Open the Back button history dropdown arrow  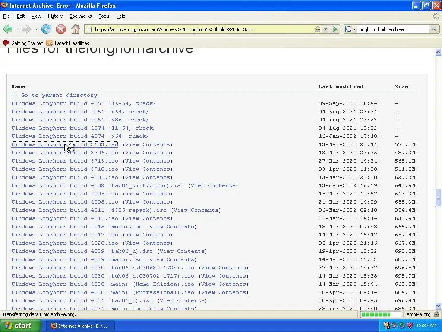click(x=17, y=29)
